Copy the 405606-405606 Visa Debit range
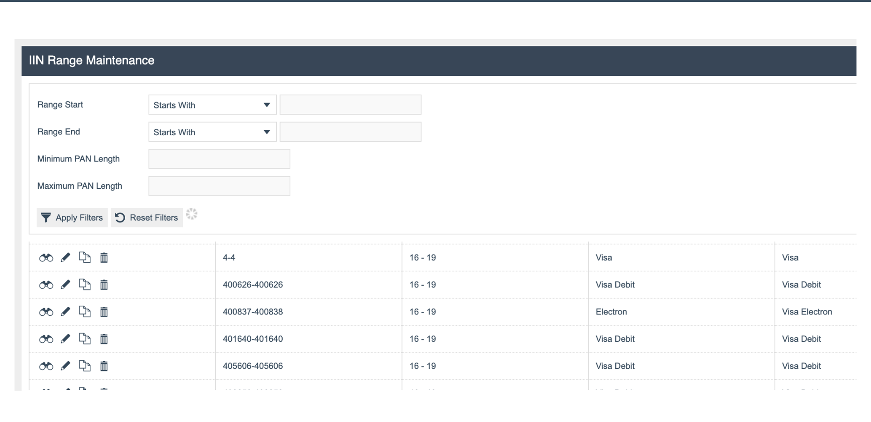 tap(85, 366)
